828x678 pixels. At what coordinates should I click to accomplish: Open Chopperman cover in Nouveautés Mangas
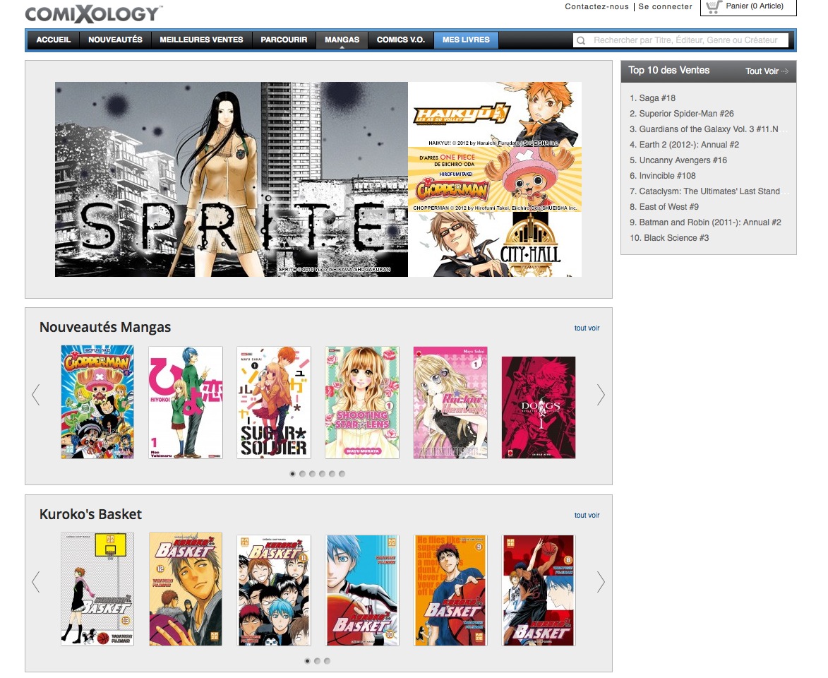pyautogui.click(x=97, y=402)
